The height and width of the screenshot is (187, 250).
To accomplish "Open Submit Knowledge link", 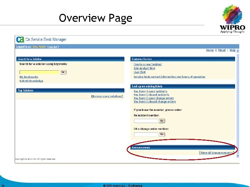I will point(31,81).
